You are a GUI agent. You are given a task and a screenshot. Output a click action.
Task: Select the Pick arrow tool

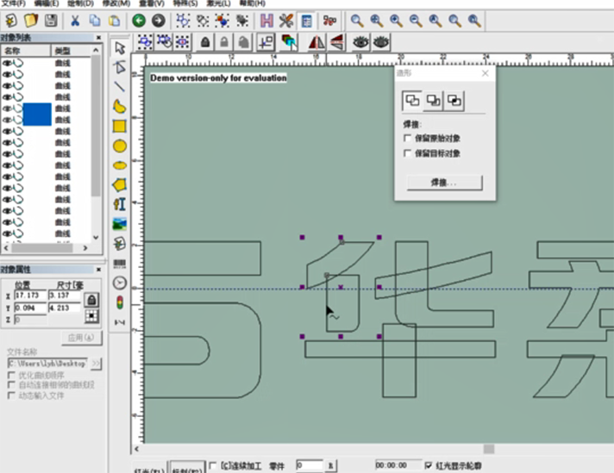tap(120, 47)
